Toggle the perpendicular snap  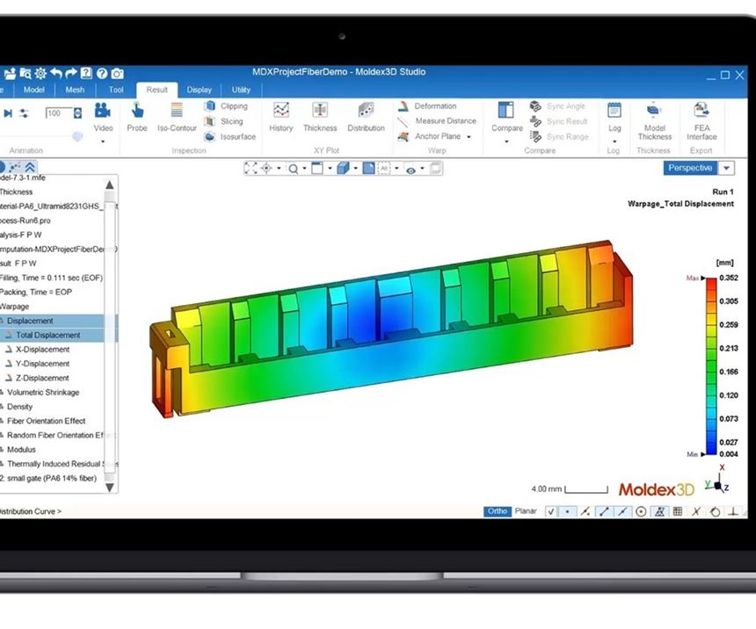pos(733,511)
